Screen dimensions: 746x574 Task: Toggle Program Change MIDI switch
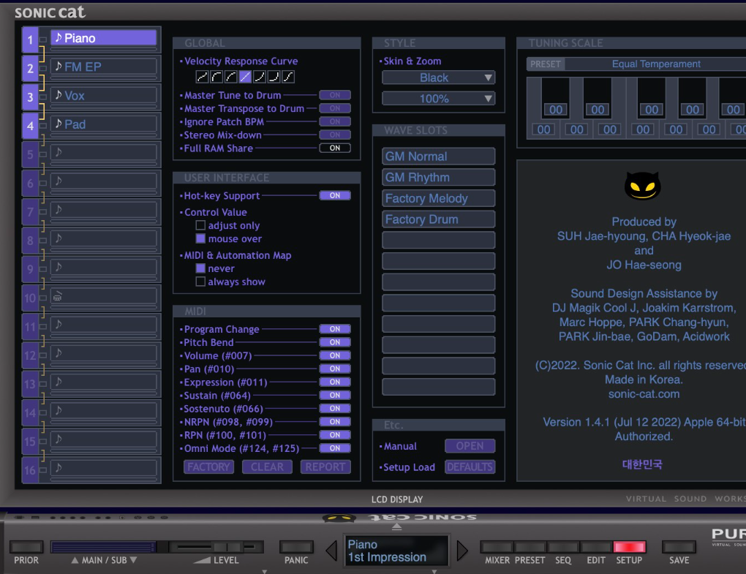(335, 329)
